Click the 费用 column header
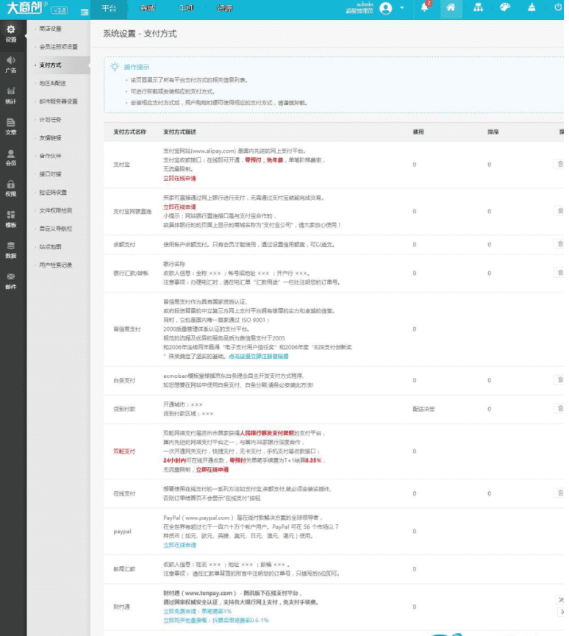This screenshot has width=569, height=636. point(418,132)
